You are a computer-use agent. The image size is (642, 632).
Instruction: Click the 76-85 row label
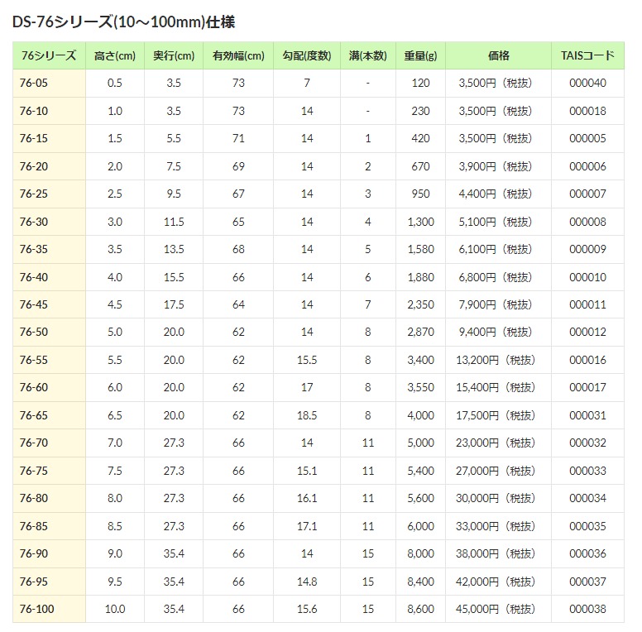pyautogui.click(x=34, y=526)
